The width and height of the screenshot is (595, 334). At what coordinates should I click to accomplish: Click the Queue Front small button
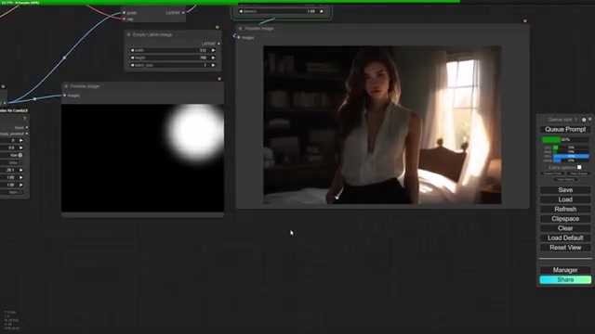(x=552, y=173)
